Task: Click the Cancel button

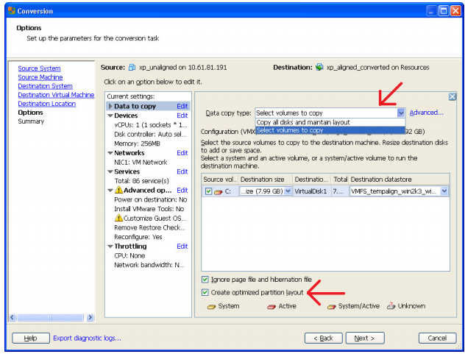Action: point(438,339)
